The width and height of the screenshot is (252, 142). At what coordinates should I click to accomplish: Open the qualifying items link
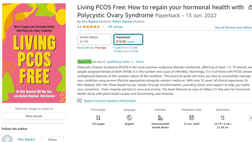coord(119,62)
